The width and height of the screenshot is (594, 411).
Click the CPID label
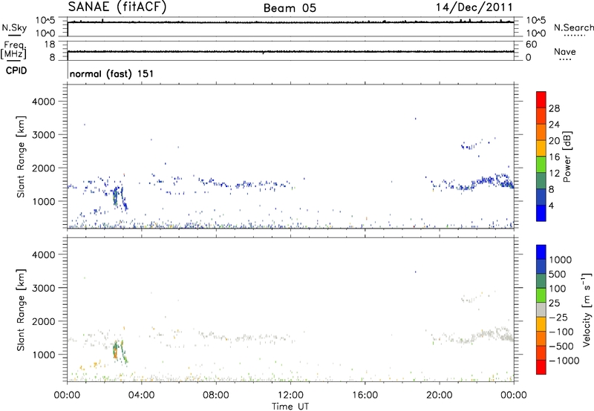[16, 70]
